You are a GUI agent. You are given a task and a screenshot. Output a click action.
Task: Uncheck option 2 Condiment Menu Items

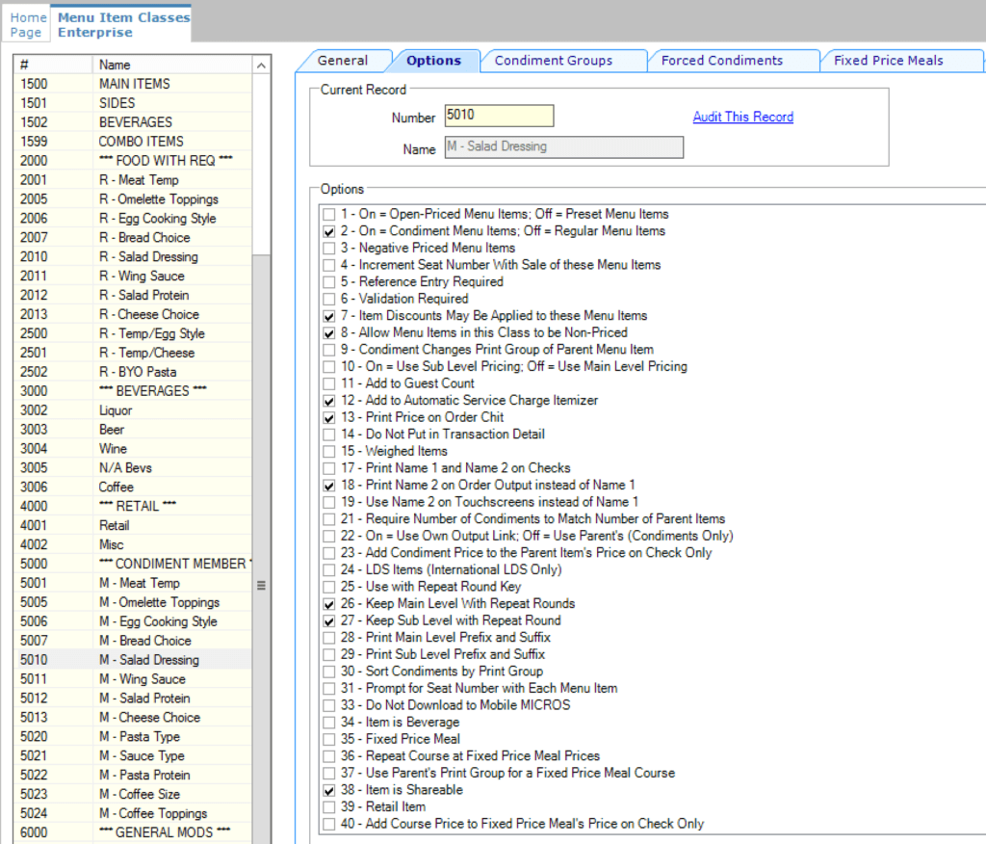329,231
